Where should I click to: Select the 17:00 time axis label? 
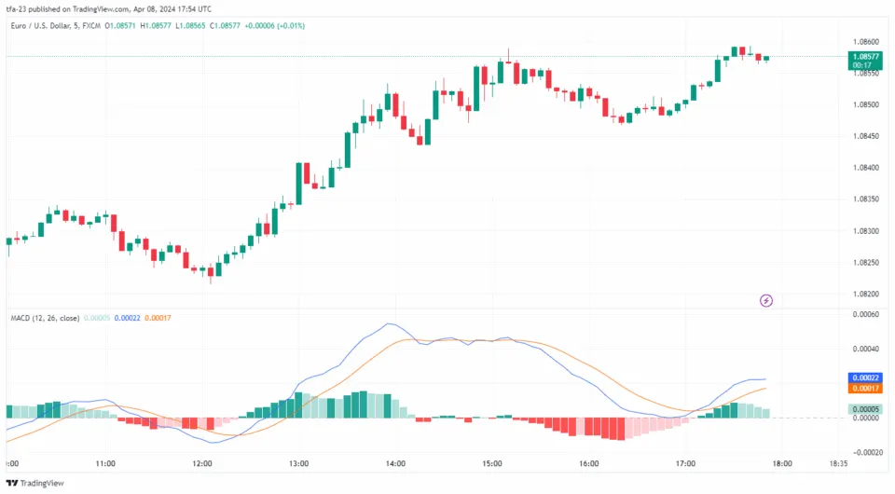point(684,462)
